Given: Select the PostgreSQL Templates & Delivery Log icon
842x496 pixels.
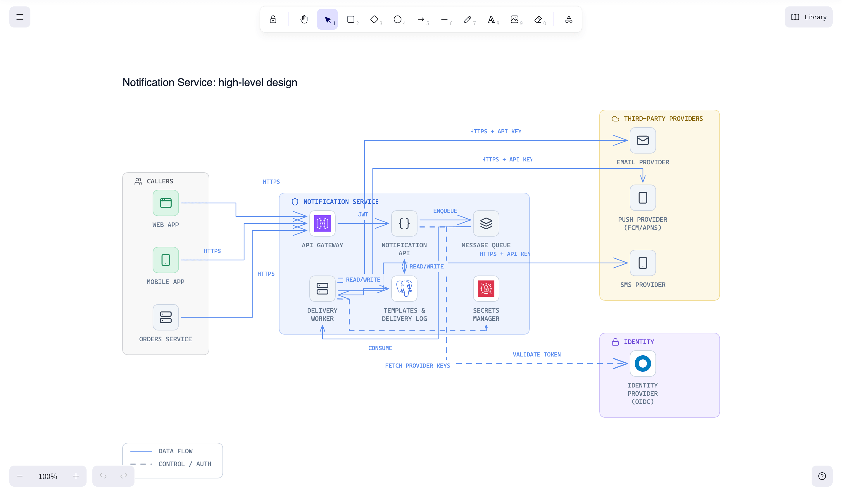Looking at the screenshot, I should [x=404, y=288].
